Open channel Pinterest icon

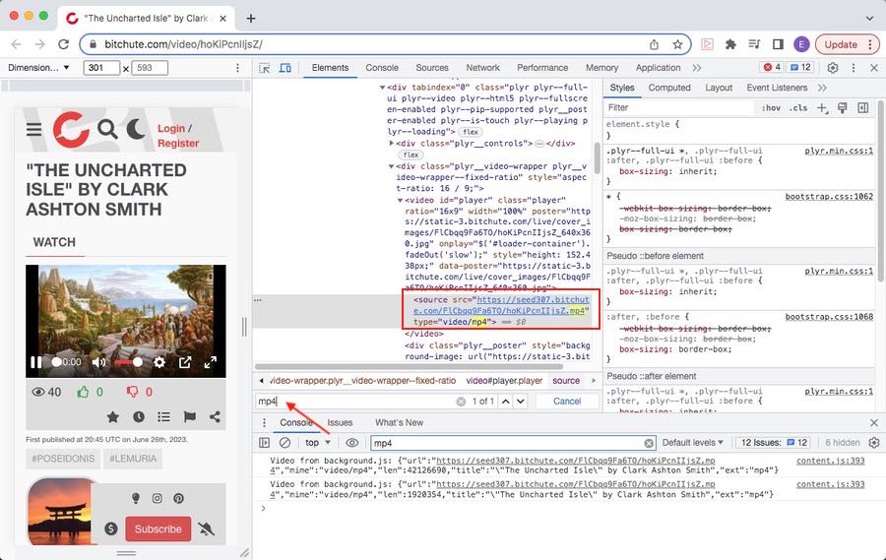[178, 498]
